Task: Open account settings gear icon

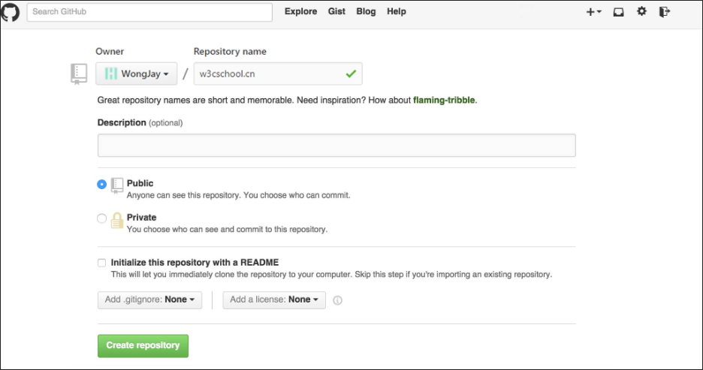Action: tap(641, 12)
